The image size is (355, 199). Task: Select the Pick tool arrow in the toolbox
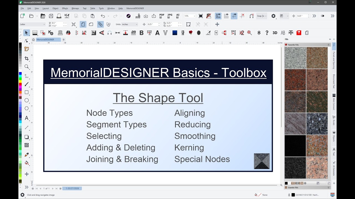(x=26, y=33)
